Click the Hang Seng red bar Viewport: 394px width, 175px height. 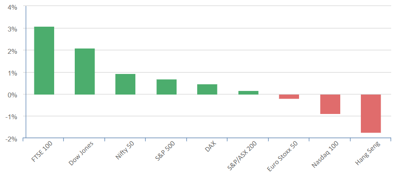pyautogui.click(x=371, y=114)
